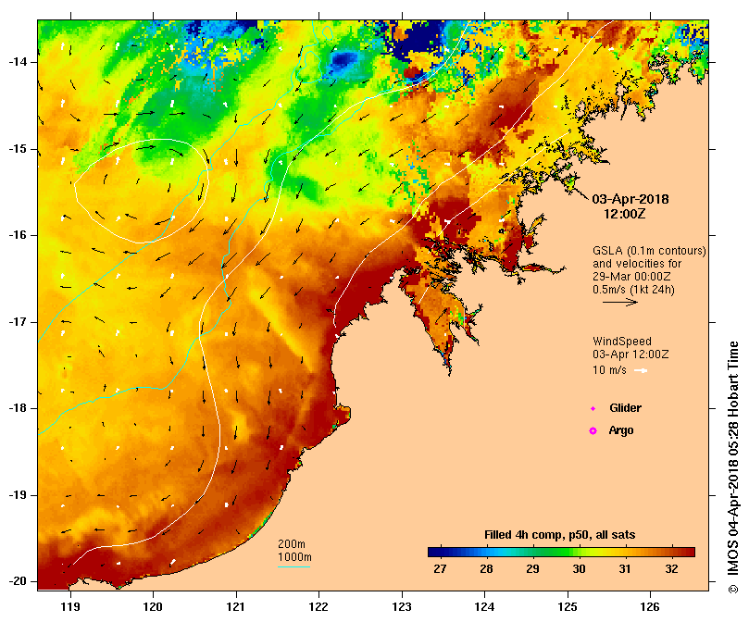Click the -20 latitude axis label
Image resolution: width=749 pixels, height=622 pixels.
pyautogui.click(x=18, y=581)
